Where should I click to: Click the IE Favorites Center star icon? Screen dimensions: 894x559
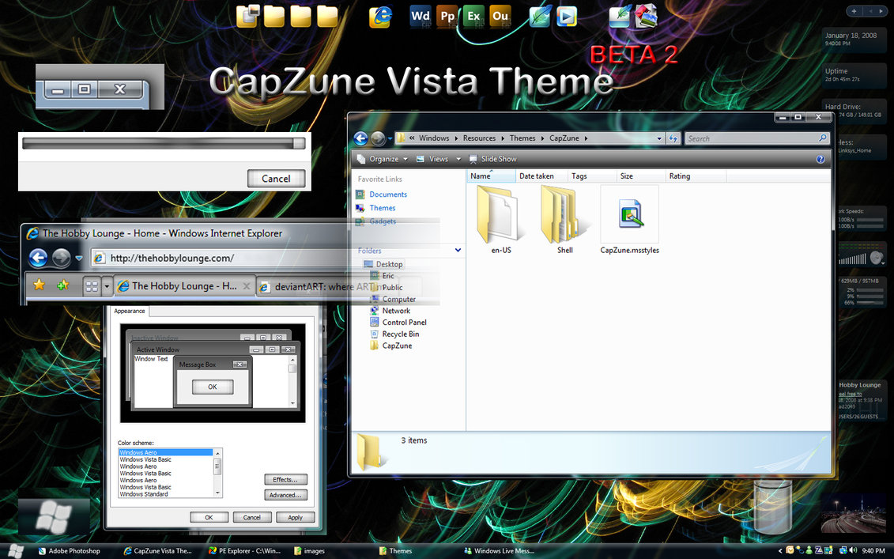tap(39, 285)
